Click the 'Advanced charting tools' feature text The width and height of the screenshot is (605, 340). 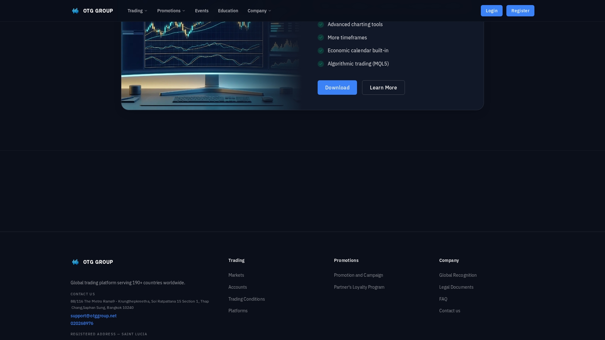tap(355, 24)
